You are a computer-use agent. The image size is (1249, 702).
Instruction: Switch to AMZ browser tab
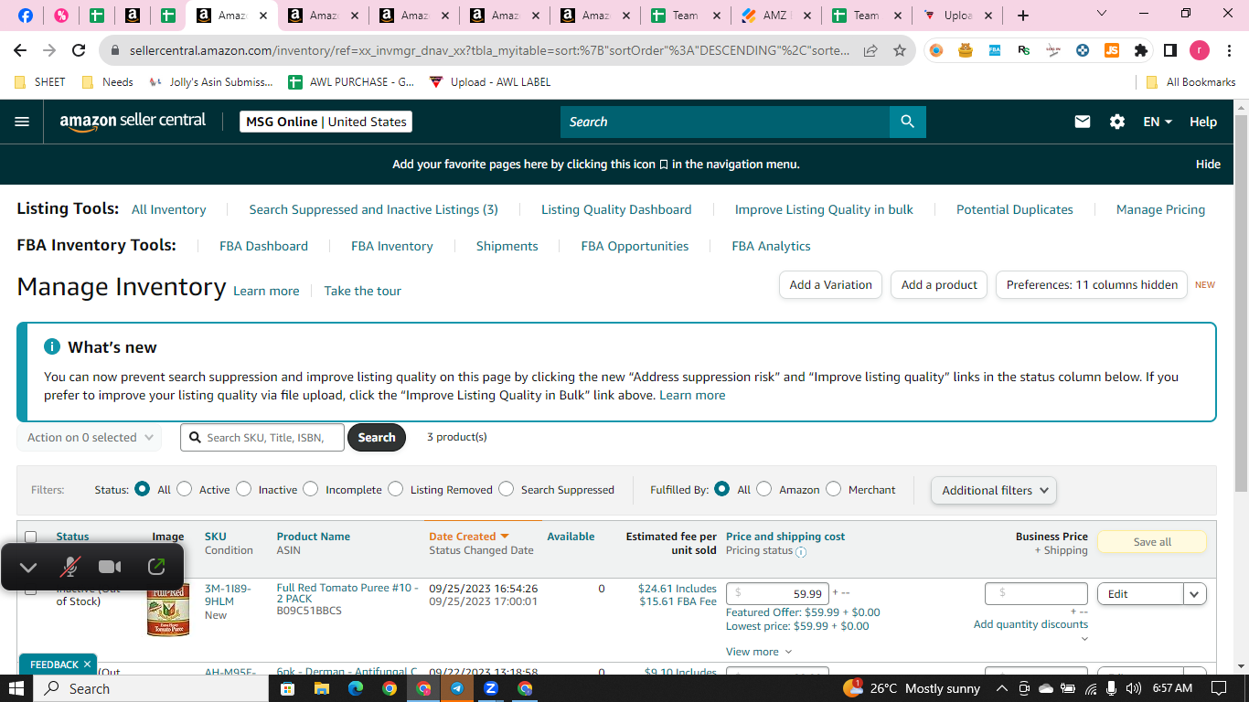coord(774,16)
